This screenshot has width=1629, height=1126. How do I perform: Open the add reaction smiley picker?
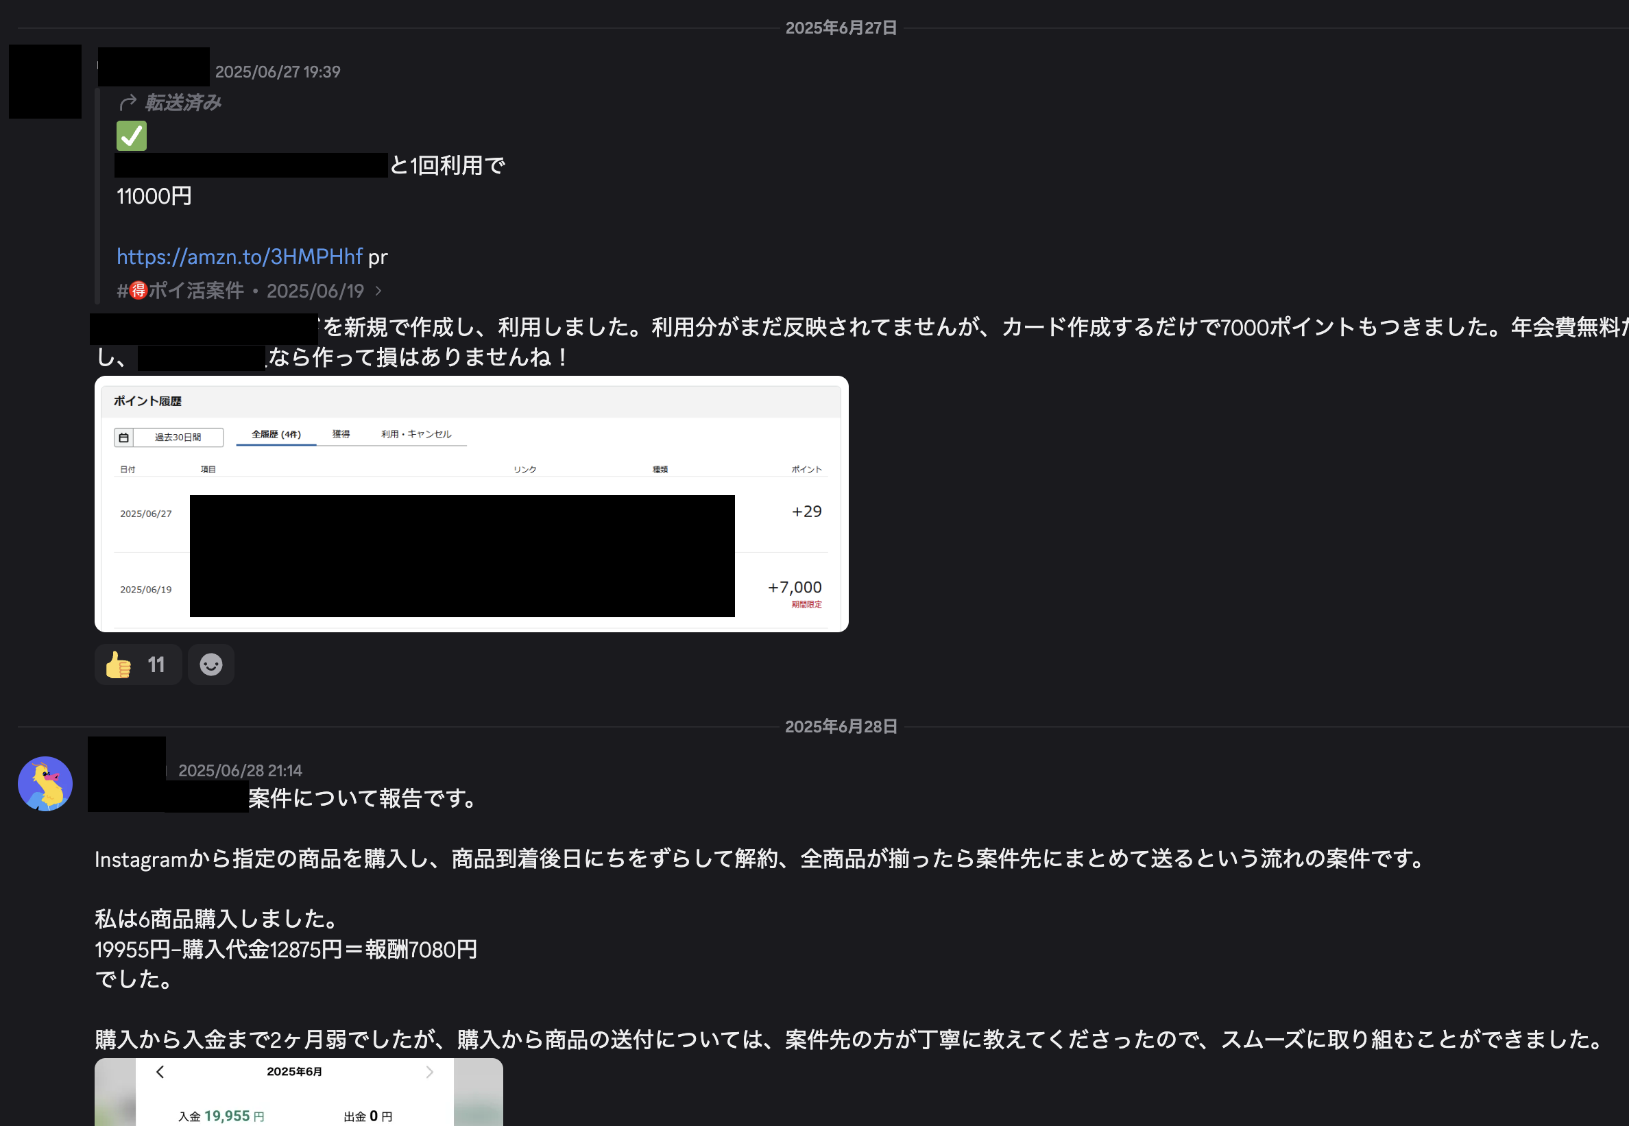[211, 664]
